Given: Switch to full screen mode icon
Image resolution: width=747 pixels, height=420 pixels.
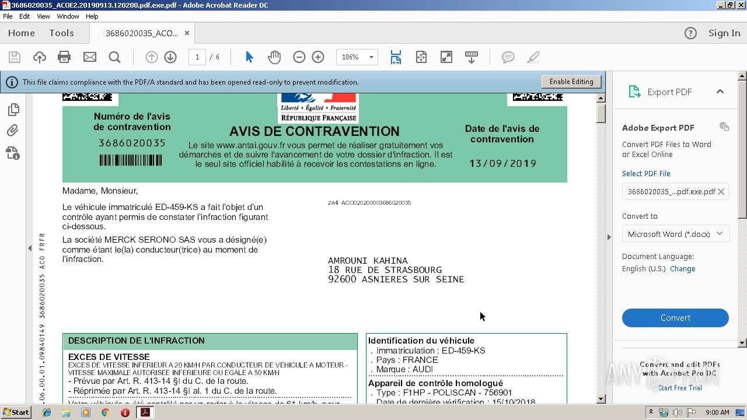Looking at the screenshot, I should click(x=446, y=57).
